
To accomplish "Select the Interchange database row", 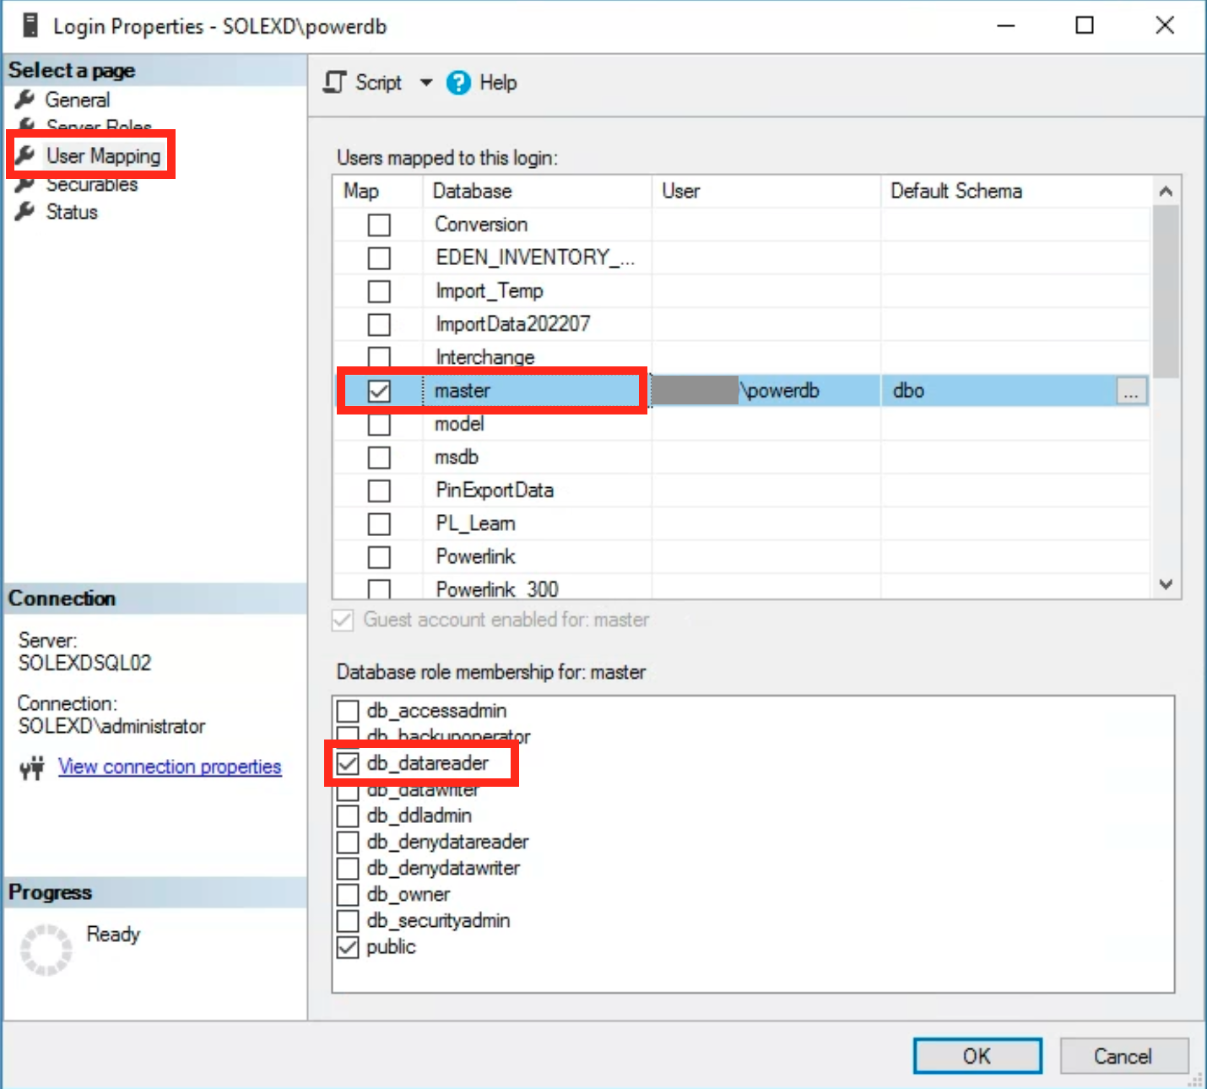I will click(484, 356).
